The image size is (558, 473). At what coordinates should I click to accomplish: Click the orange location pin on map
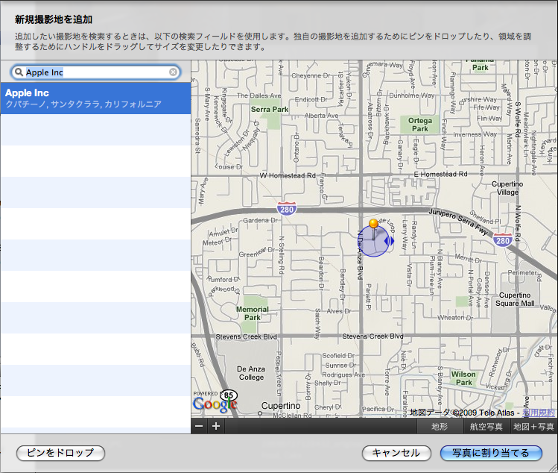click(x=373, y=224)
